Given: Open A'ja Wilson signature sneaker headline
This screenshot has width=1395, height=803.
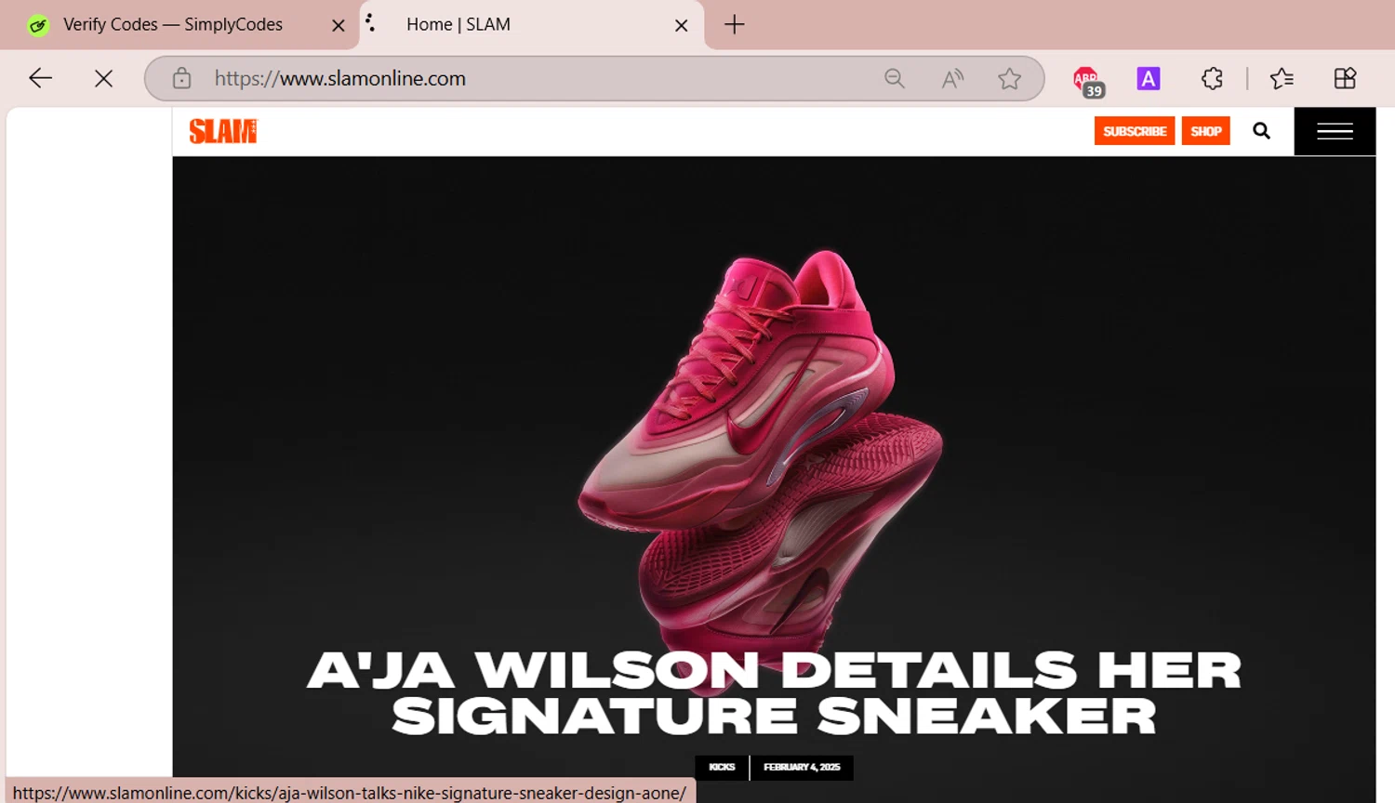Looking at the screenshot, I should pyautogui.click(x=774, y=693).
